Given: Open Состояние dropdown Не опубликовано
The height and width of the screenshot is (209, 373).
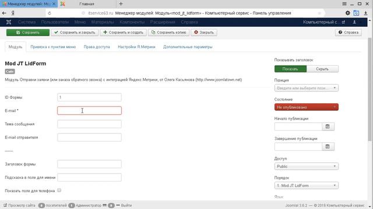Looking at the screenshot, I should pyautogui.click(x=307, y=107).
